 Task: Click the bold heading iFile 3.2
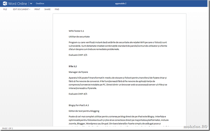coord(73,66)
